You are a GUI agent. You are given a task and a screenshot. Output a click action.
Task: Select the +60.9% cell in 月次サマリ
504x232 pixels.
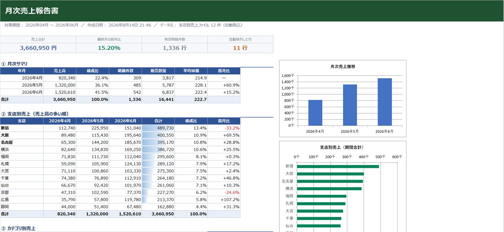click(224, 85)
